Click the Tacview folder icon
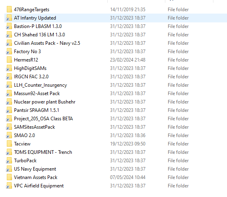This screenshot has height=197, width=227. tap(9, 143)
